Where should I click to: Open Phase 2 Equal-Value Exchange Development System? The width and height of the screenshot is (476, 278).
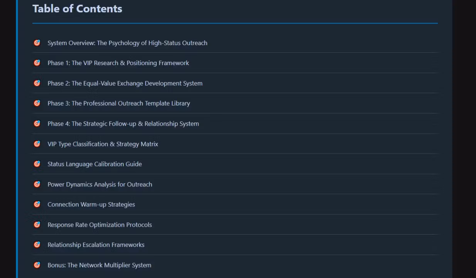pos(125,84)
